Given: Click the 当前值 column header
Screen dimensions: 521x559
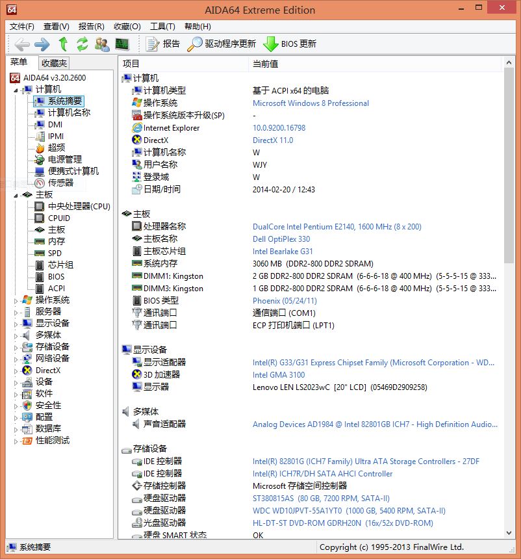Looking at the screenshot, I should click(x=375, y=64).
